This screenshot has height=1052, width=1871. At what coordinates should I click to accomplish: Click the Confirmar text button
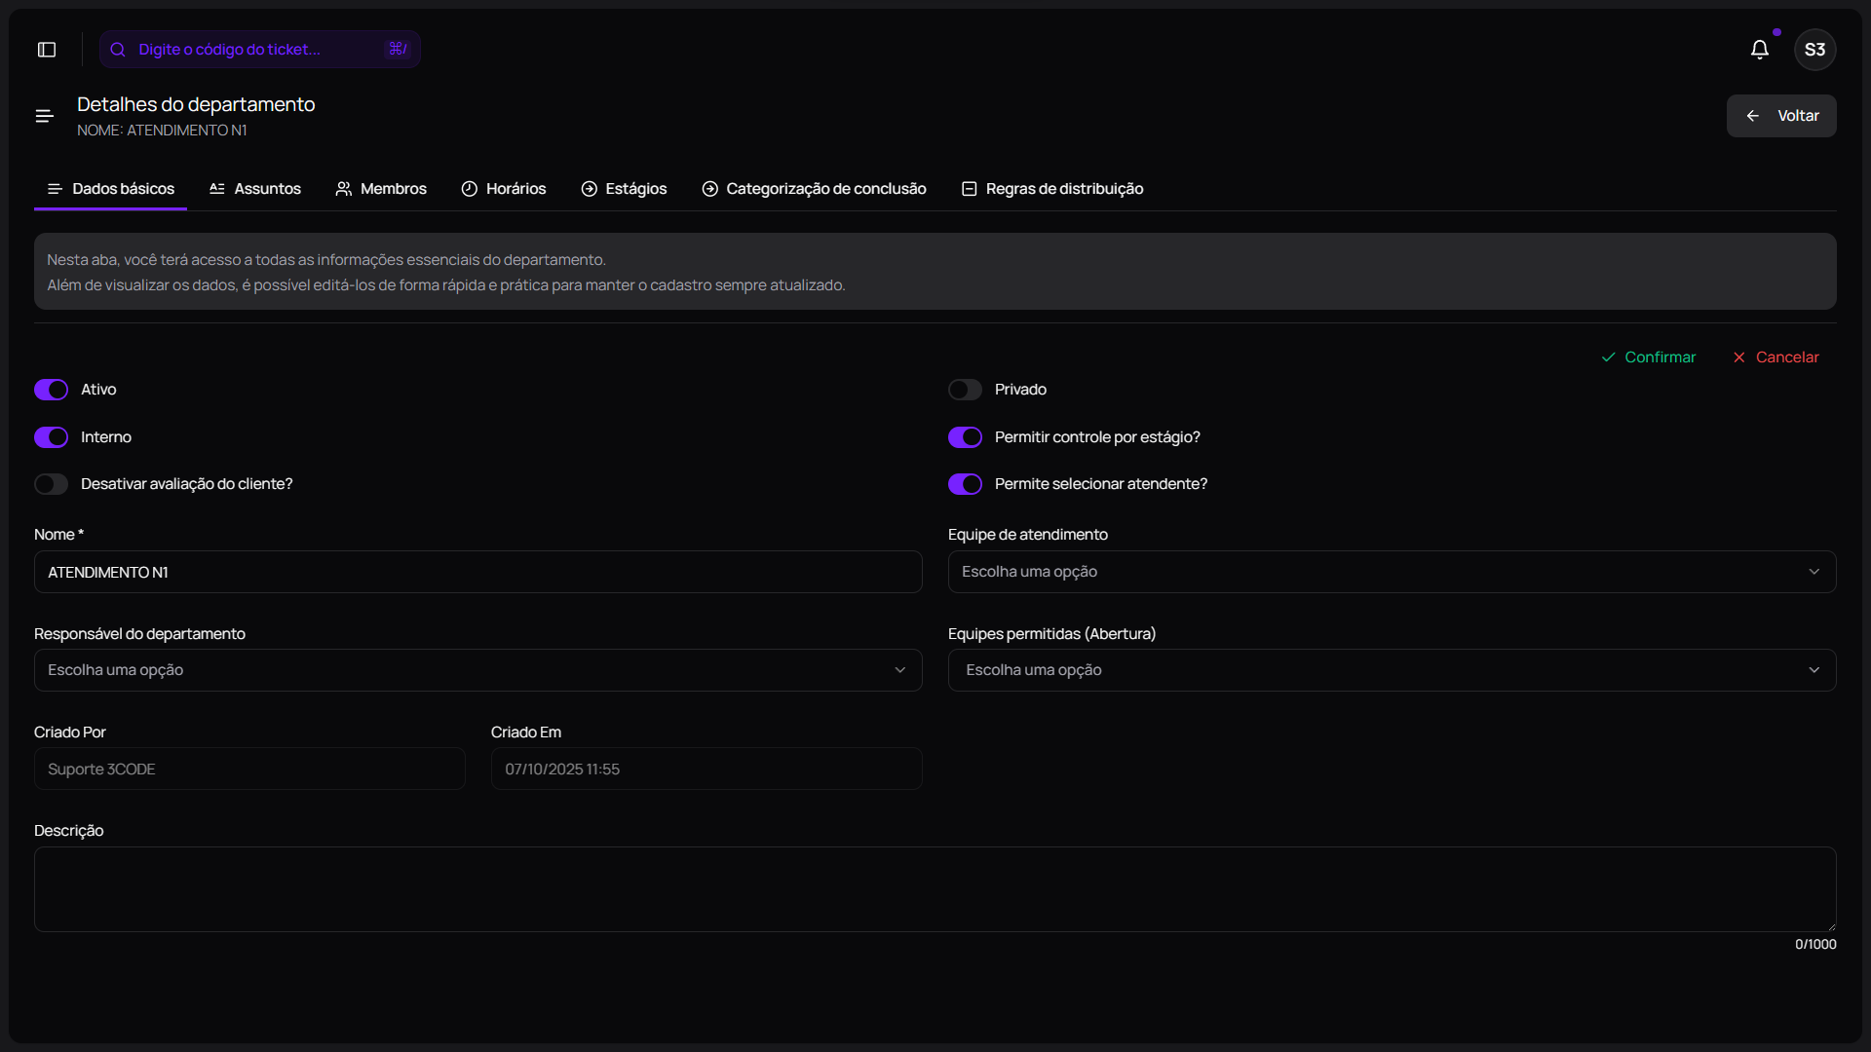coord(1660,357)
